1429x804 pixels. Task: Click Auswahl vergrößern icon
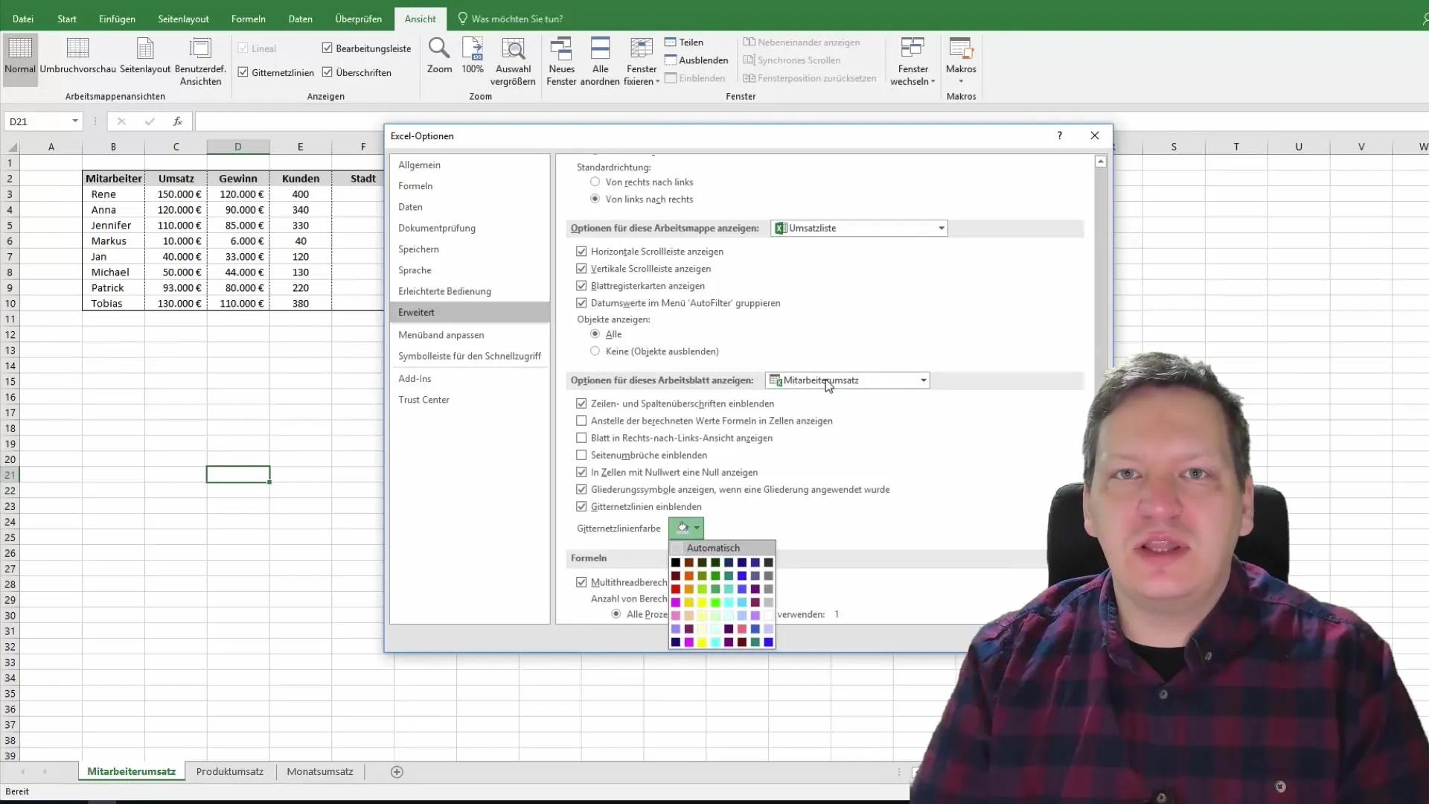pyautogui.click(x=513, y=50)
